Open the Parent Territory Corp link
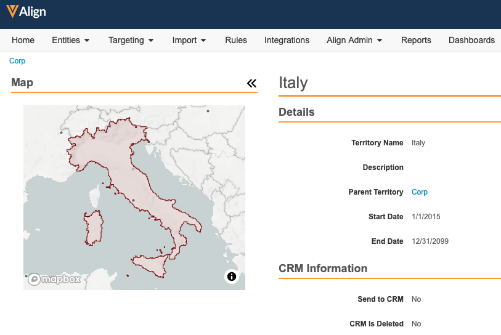The height and width of the screenshot is (335, 501). coord(420,192)
